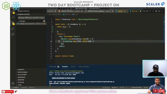The height and width of the screenshot is (94, 167).
Task: Click the sync changes status bar item
Action: (x=24, y=87)
